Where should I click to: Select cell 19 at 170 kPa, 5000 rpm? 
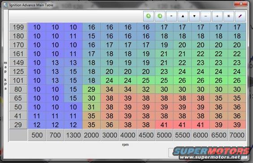coord(164,45)
